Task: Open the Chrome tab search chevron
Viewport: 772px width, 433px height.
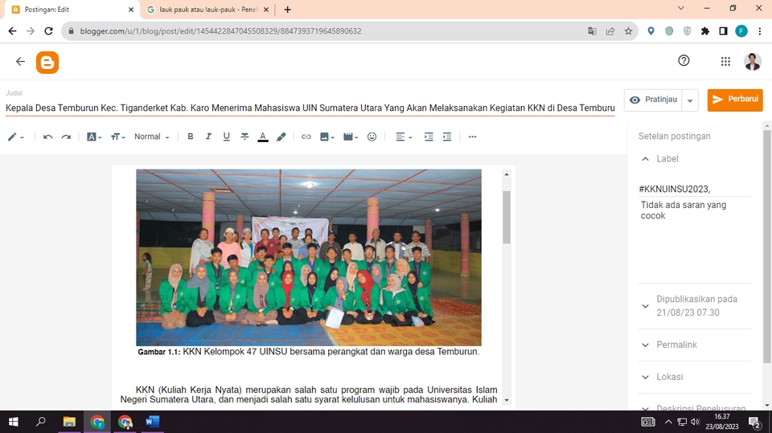Action: point(680,8)
